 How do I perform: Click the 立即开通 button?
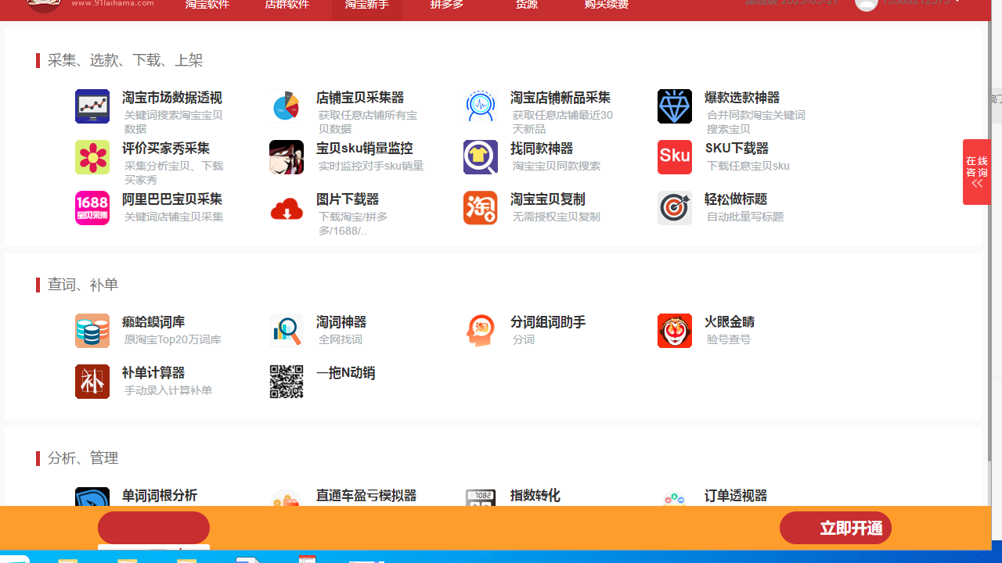click(x=835, y=528)
